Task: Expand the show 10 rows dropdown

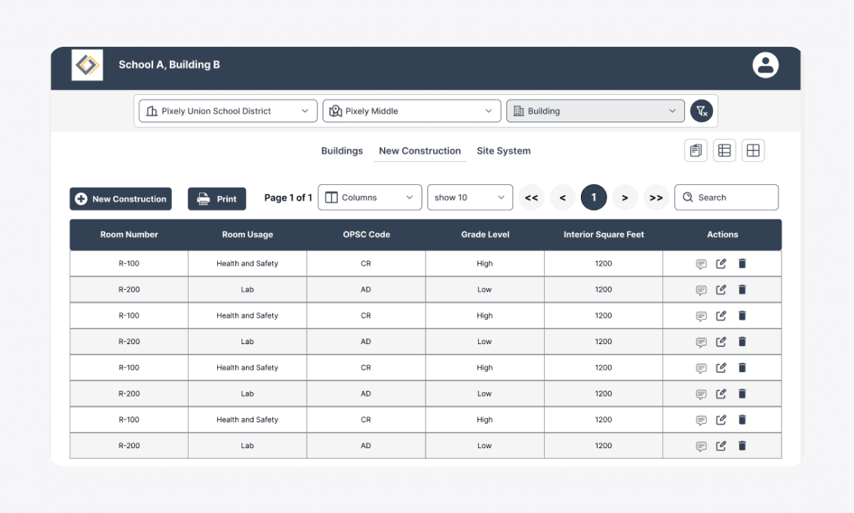Action: click(x=470, y=198)
